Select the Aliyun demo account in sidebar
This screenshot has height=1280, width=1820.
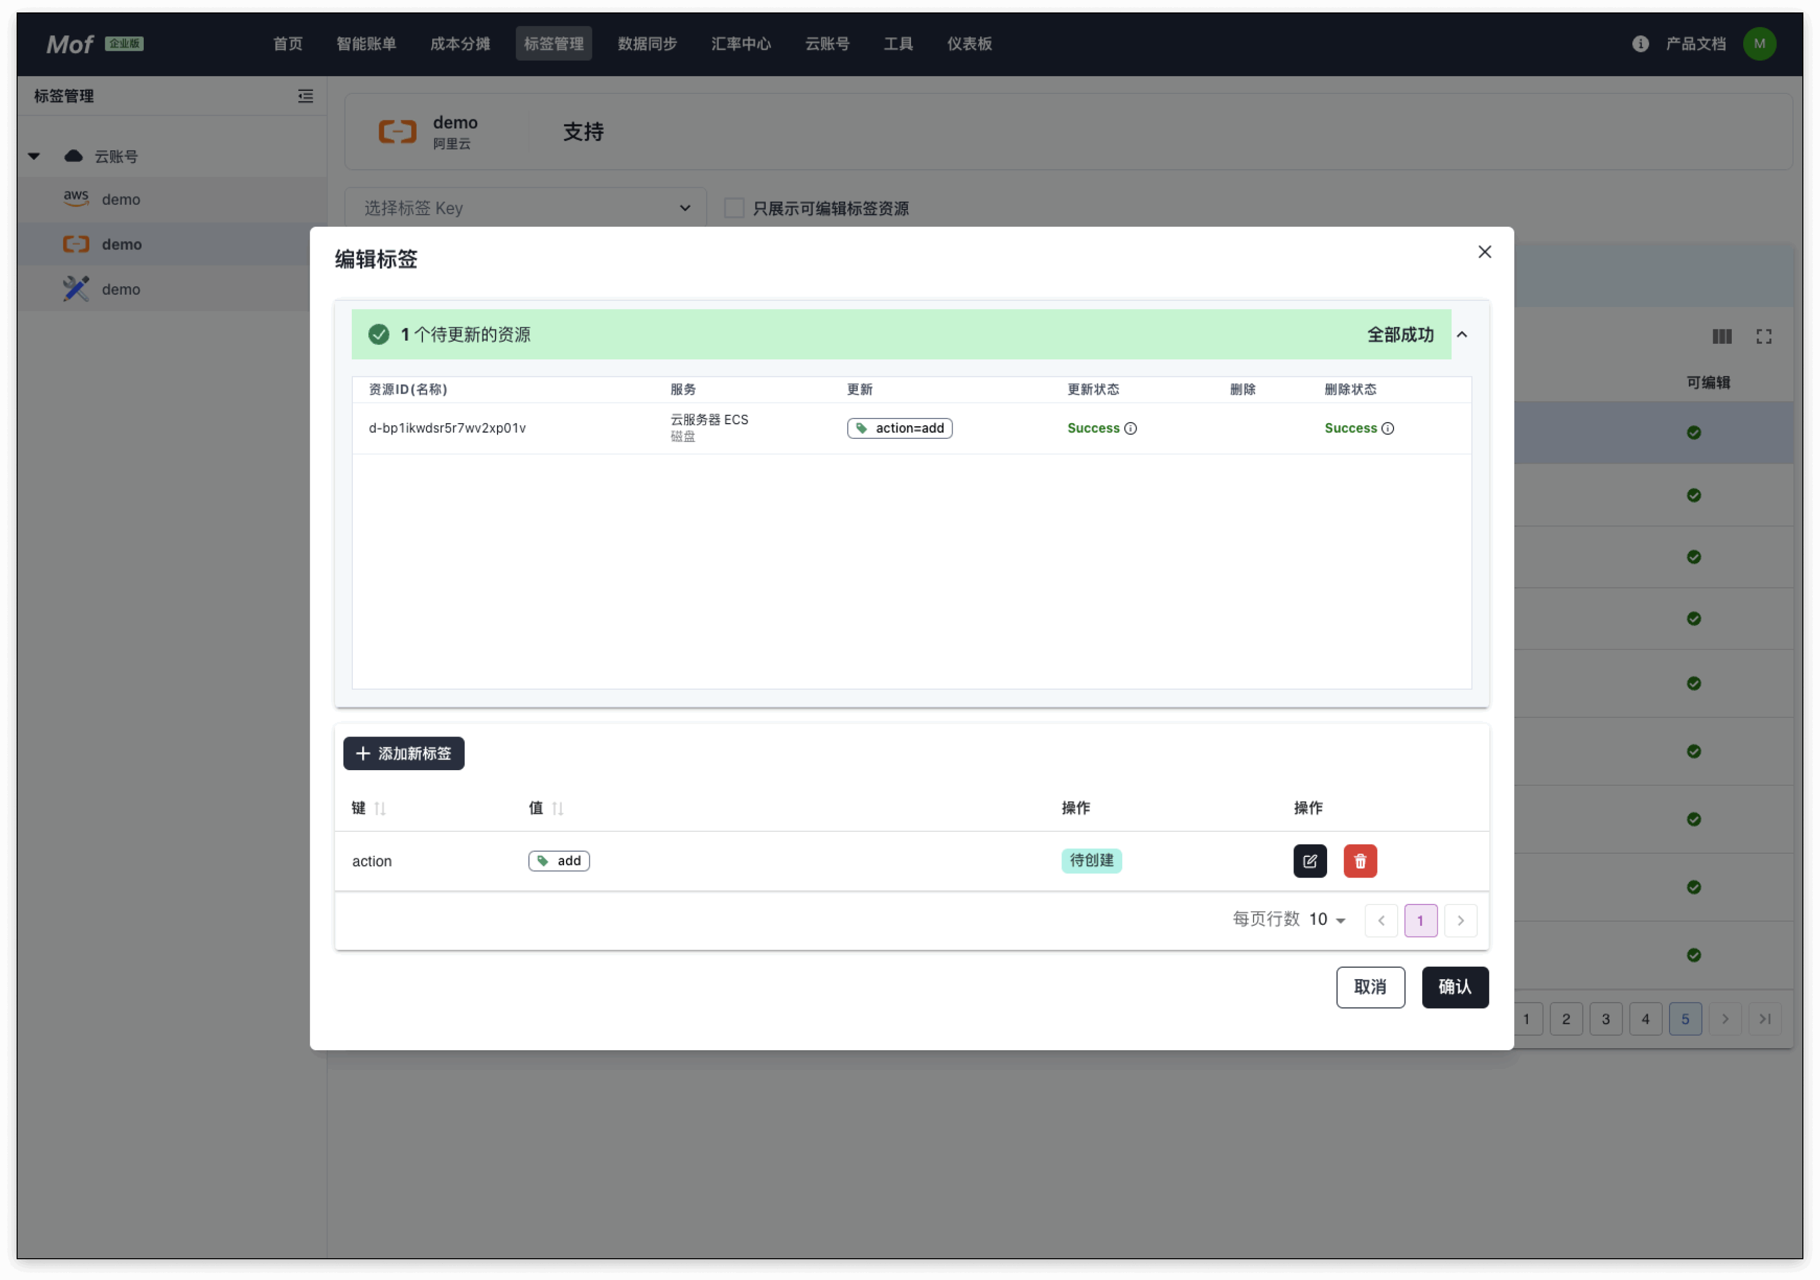171,244
